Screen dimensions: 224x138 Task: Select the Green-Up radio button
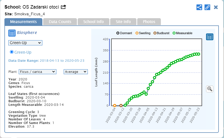(x=11, y=52)
